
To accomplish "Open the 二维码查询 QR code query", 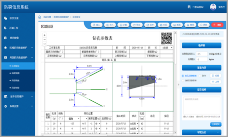I will pos(195,7).
